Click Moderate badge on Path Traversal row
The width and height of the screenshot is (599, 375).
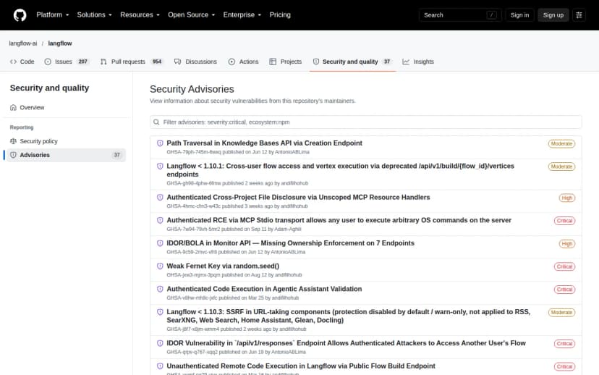pos(561,144)
